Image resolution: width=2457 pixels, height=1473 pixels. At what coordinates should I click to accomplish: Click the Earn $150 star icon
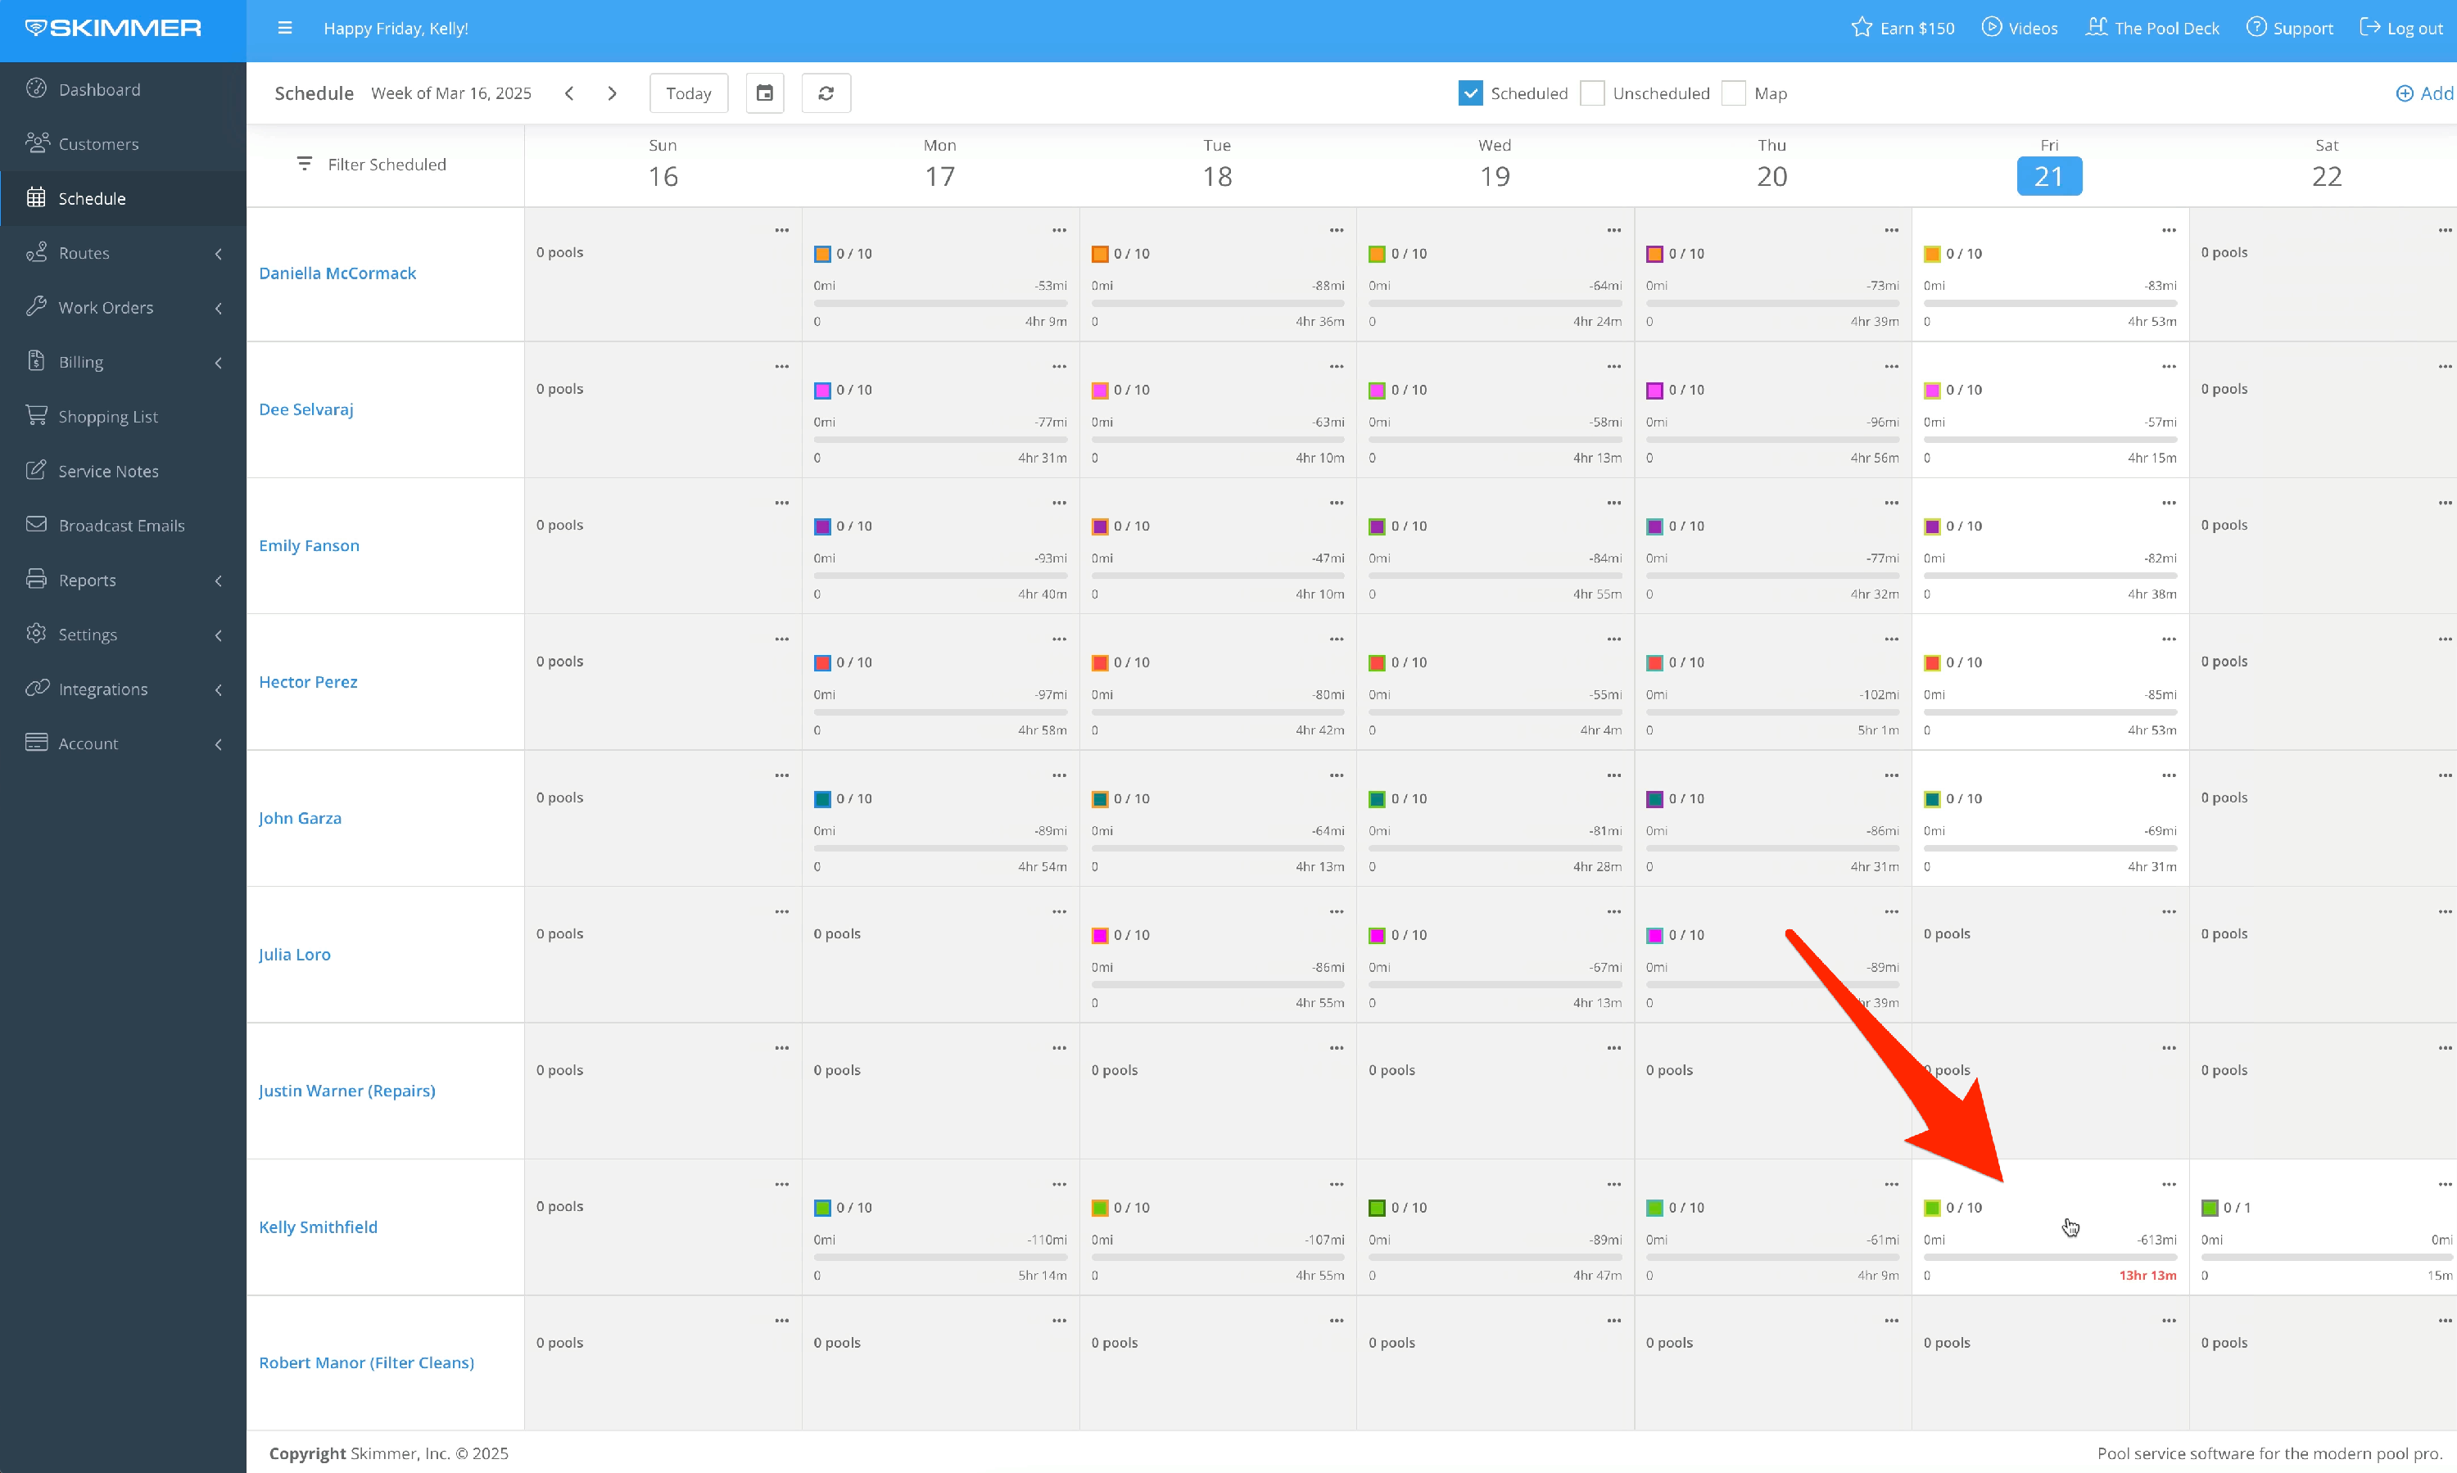(1862, 28)
